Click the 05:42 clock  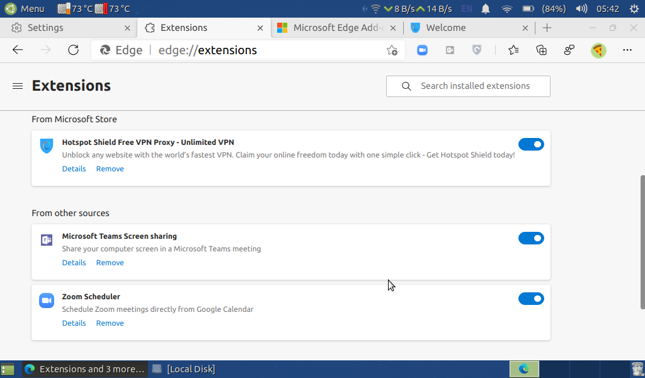point(608,9)
